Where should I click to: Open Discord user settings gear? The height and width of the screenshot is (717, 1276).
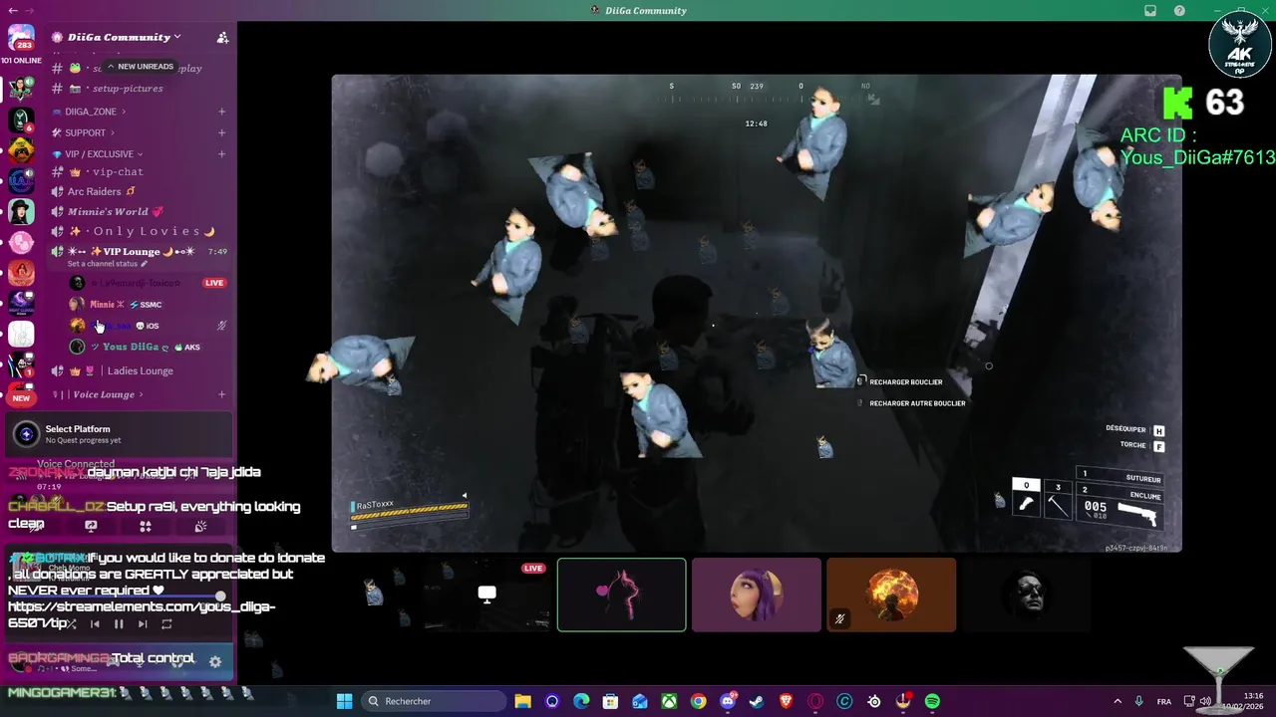(214, 661)
